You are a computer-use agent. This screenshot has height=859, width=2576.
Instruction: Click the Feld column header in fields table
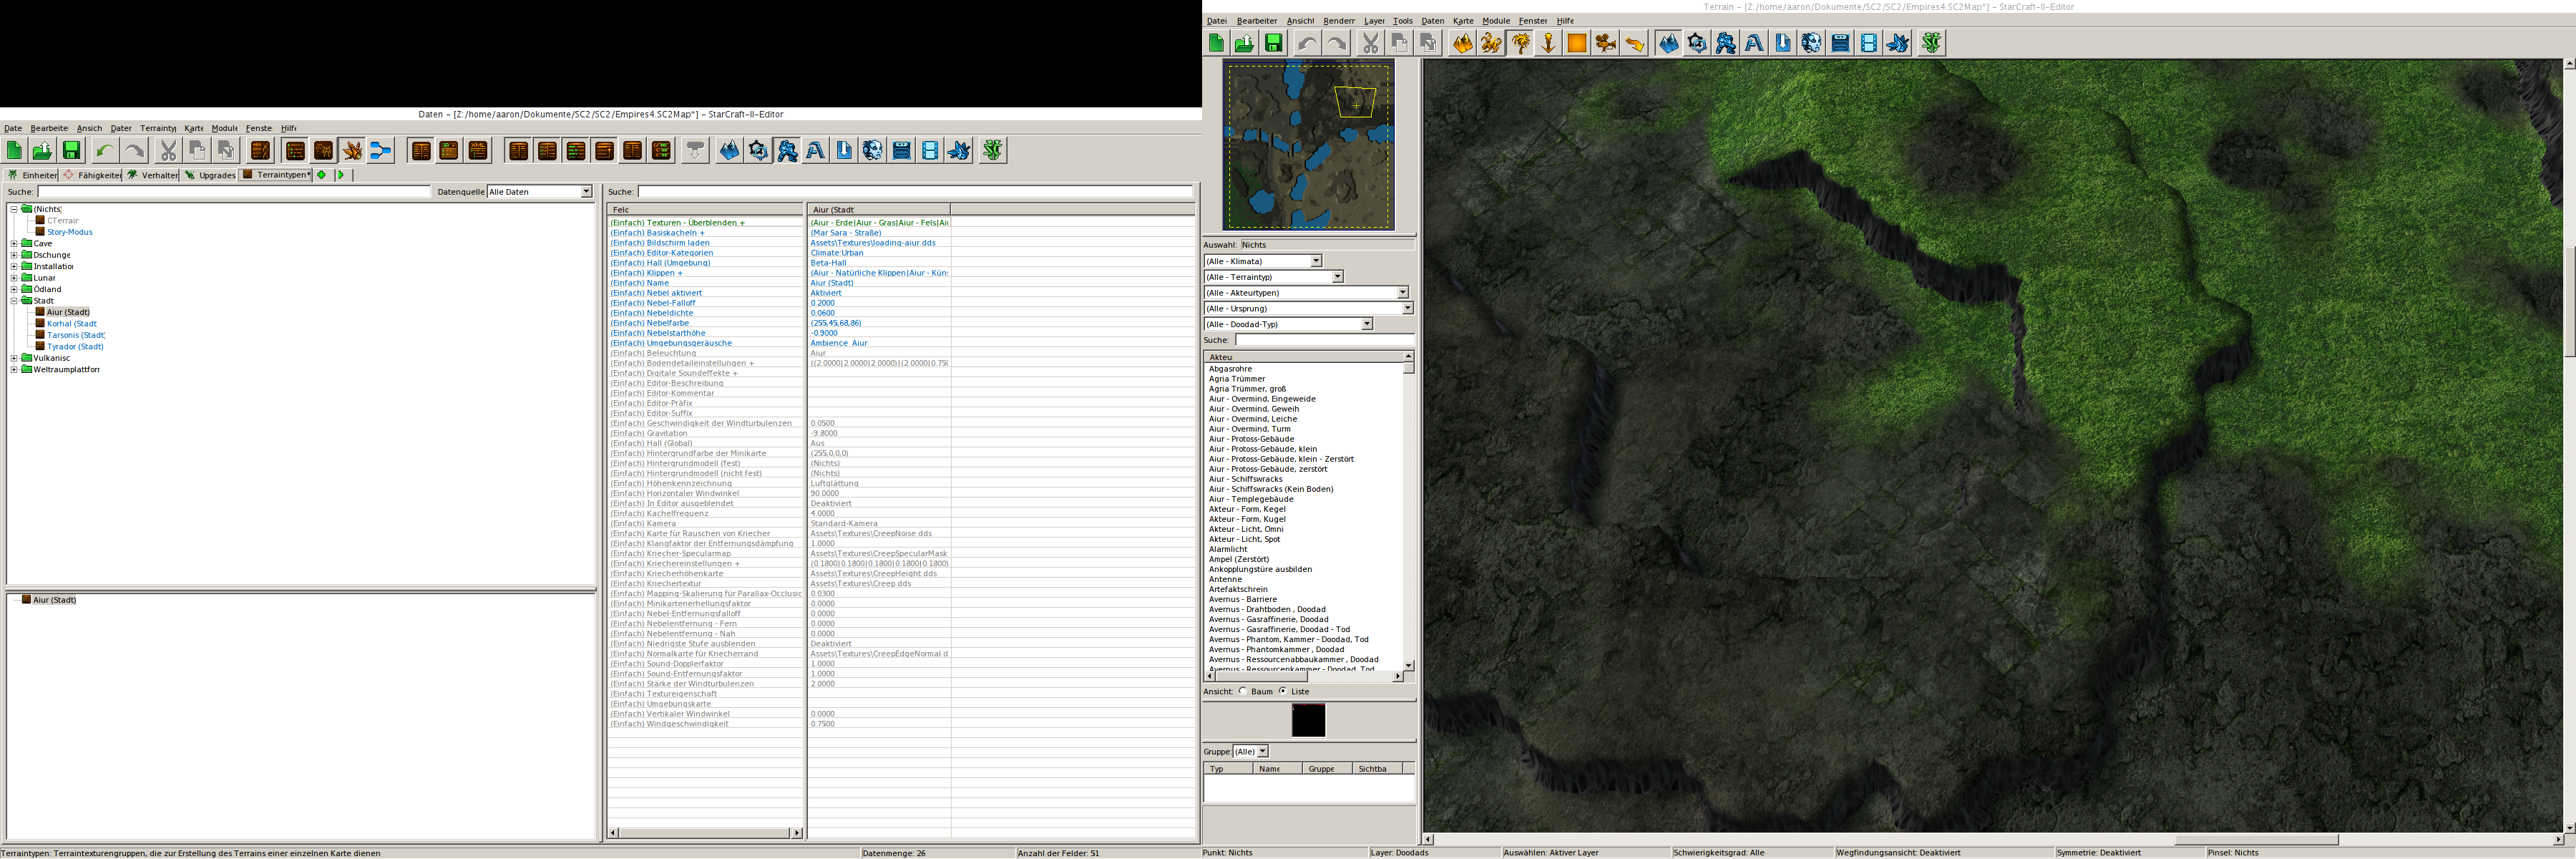(x=705, y=210)
